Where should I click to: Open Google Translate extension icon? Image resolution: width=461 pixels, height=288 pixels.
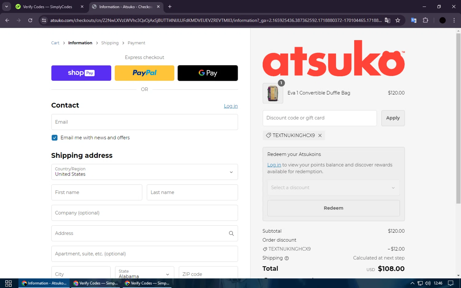pyautogui.click(x=414, y=20)
